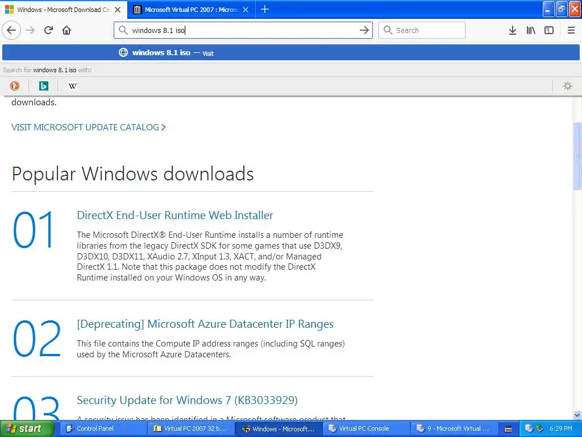The height and width of the screenshot is (437, 582).
Task: Click the vertical scrollbar thumb
Action: click(577, 155)
